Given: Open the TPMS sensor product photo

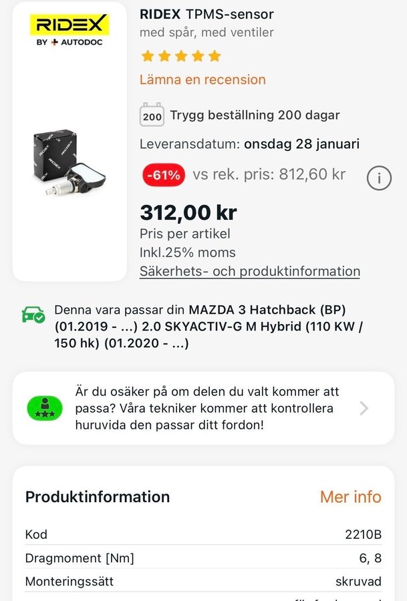Looking at the screenshot, I should [70, 164].
